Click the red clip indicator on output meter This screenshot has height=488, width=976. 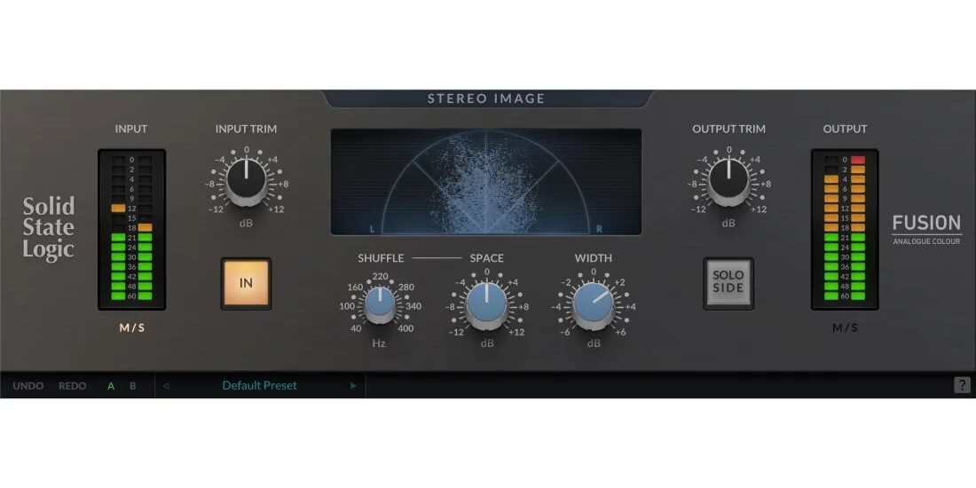(858, 160)
